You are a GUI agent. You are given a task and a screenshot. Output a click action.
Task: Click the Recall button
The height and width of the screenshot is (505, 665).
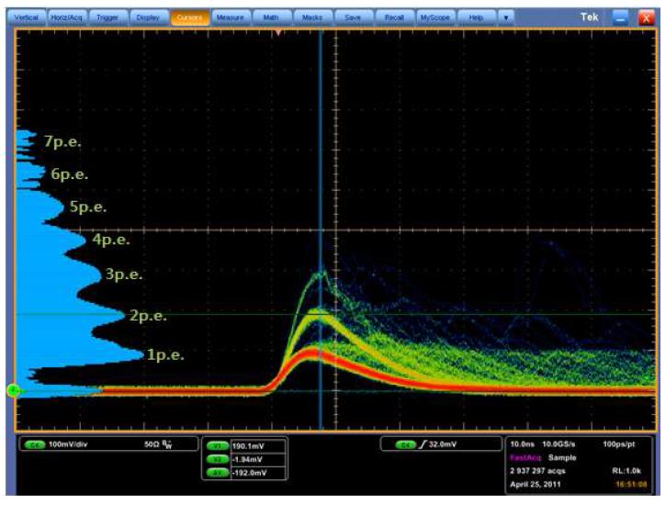393,17
